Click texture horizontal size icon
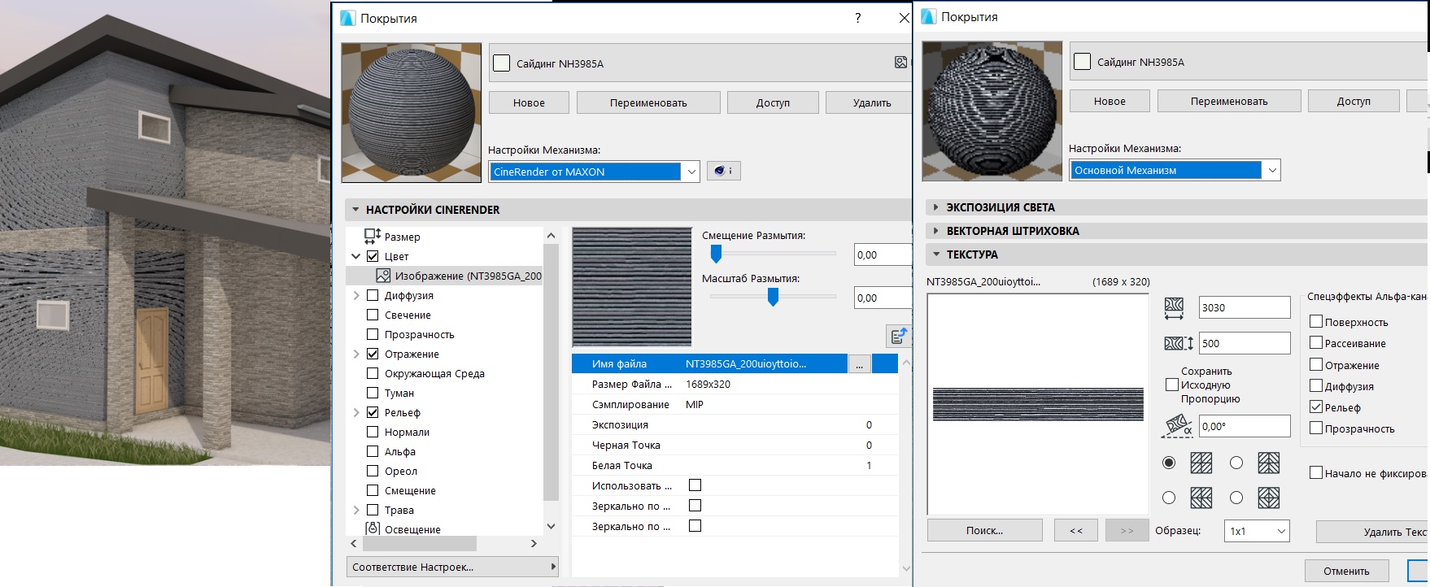This screenshot has width=1430, height=587. pos(1174,307)
